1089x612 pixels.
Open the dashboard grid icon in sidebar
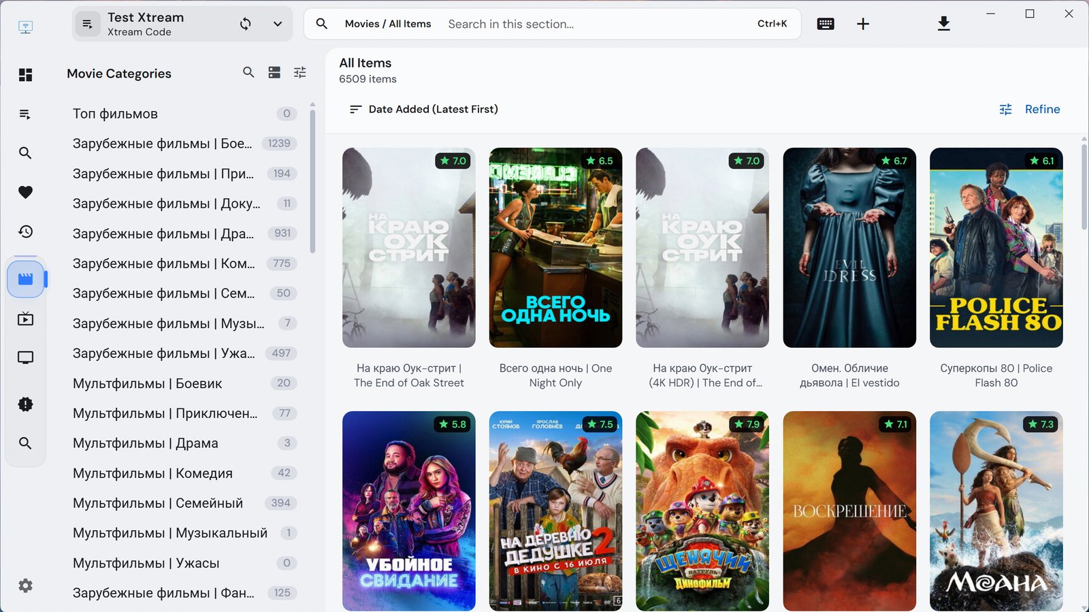[x=25, y=75]
